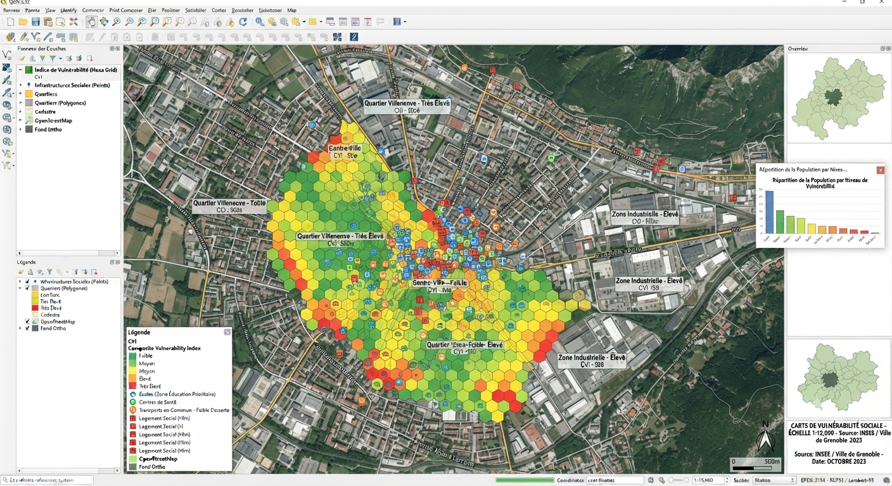Expand the Cadastre layer
This screenshot has height=486, width=892.
[x=20, y=111]
